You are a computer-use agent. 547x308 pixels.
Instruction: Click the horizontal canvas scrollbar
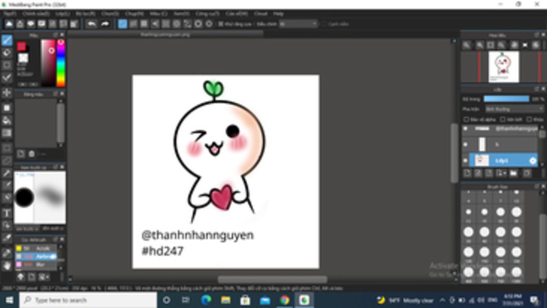(x=272, y=279)
